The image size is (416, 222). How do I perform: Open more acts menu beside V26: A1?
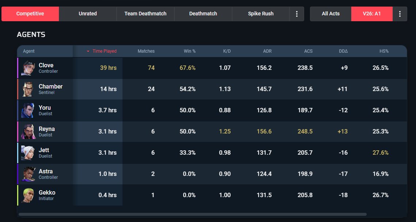click(400, 14)
